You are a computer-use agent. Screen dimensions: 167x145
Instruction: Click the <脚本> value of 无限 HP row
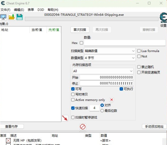[105, 141]
